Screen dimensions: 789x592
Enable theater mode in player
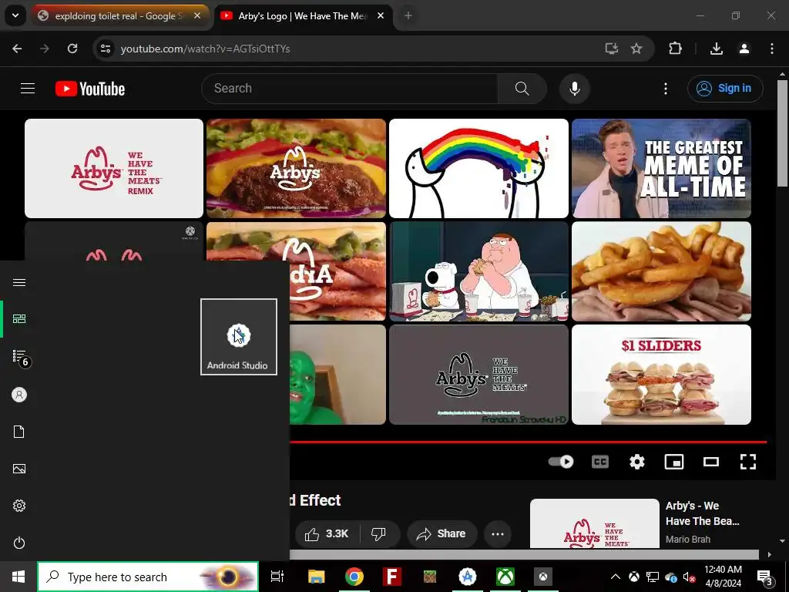(710, 462)
